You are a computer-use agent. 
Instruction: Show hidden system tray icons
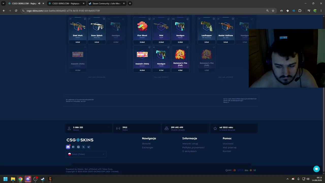coord(287,179)
